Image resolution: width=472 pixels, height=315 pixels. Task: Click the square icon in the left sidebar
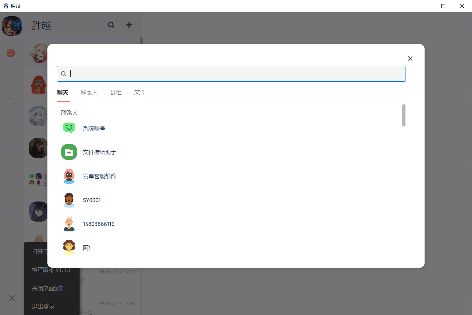pyautogui.click(x=11, y=102)
